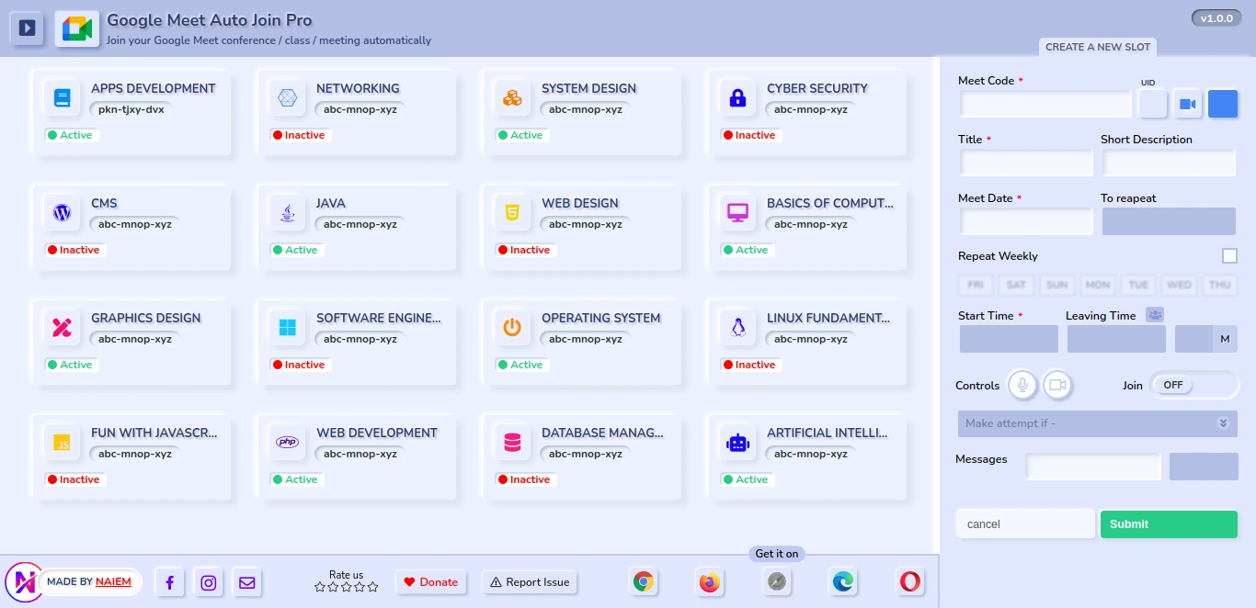Viewport: 1256px width, 608px height.
Task: Click the Microsoft Edge browser icon
Action: point(842,581)
